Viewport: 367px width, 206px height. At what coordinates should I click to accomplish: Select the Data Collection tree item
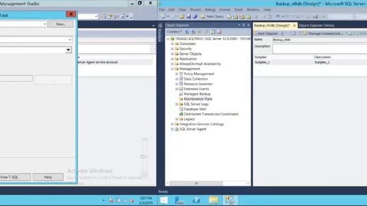coord(196,79)
